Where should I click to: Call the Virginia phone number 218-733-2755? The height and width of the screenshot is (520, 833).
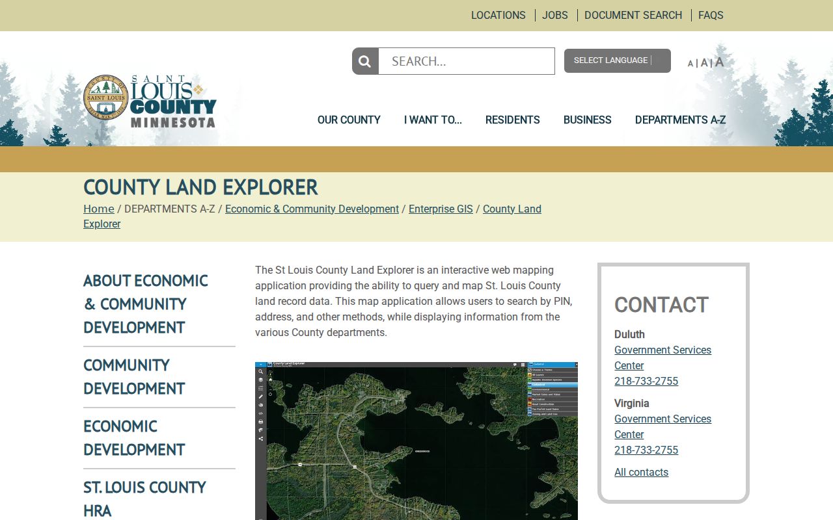[646, 450]
